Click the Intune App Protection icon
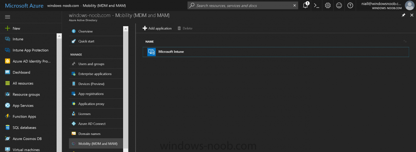The height and width of the screenshot is (152, 416). (x=7, y=50)
